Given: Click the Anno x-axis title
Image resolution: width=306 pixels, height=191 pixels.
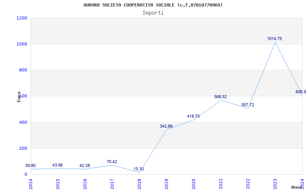Looking at the screenshot, I should [x=297, y=187].
